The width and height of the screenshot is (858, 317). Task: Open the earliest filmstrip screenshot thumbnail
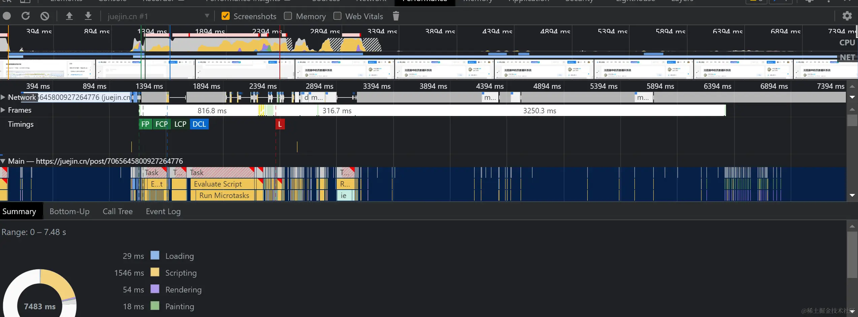coord(47,69)
